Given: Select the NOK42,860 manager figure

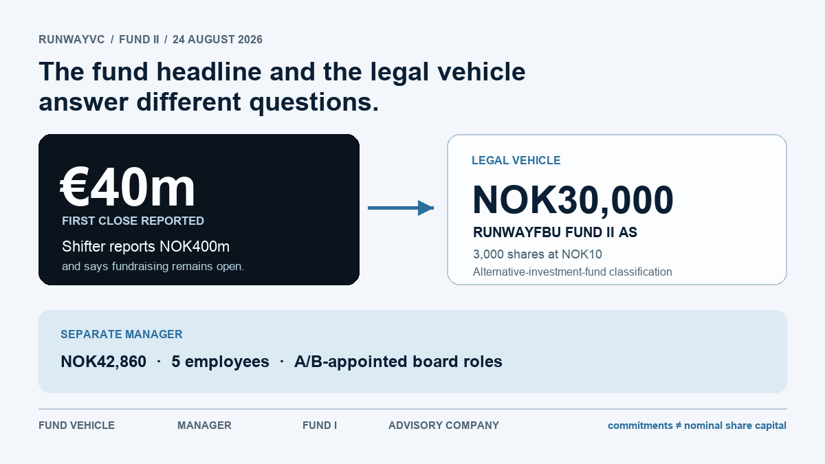Looking at the screenshot, I should click(x=103, y=362).
